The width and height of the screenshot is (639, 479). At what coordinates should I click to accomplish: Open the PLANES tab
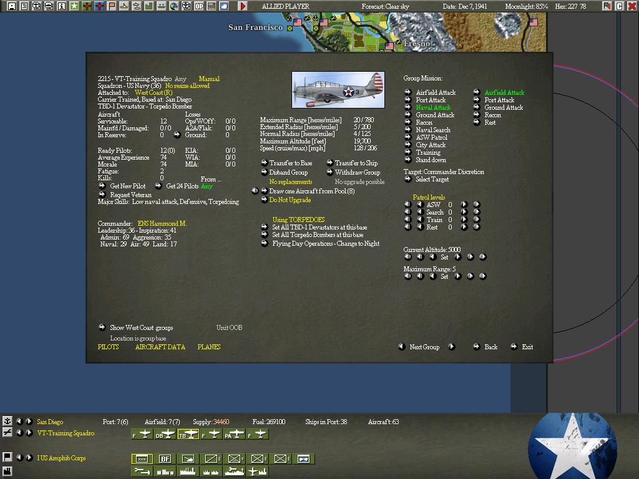pyautogui.click(x=209, y=347)
